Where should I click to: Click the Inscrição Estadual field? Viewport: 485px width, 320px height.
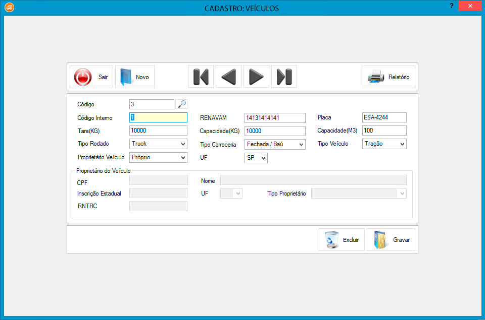click(x=158, y=193)
